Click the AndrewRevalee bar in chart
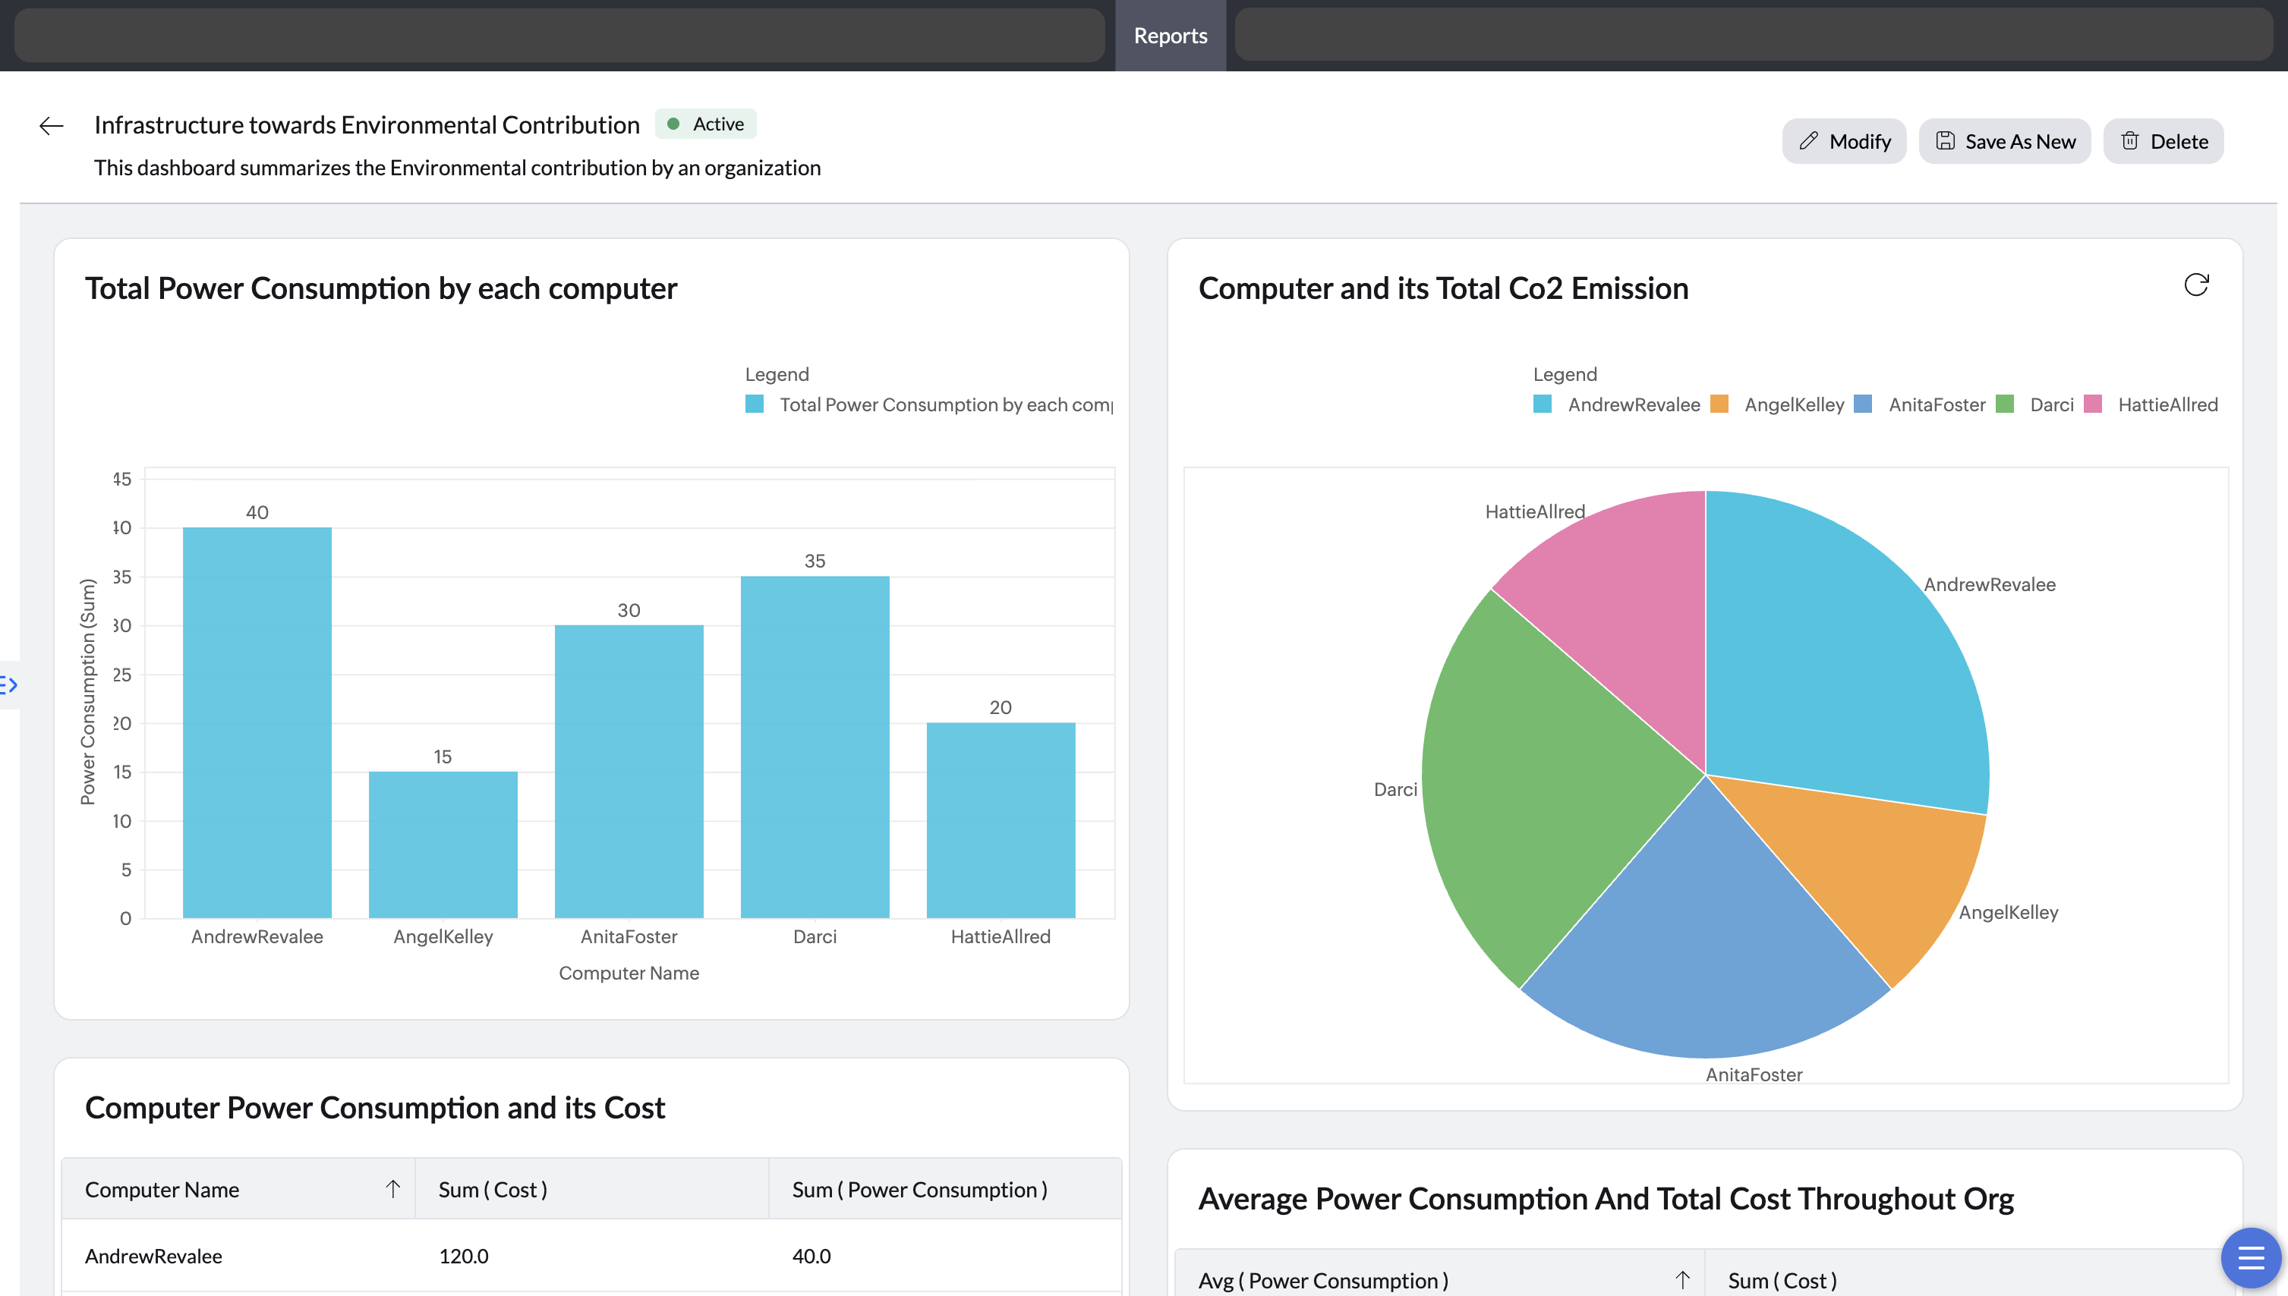 257,721
